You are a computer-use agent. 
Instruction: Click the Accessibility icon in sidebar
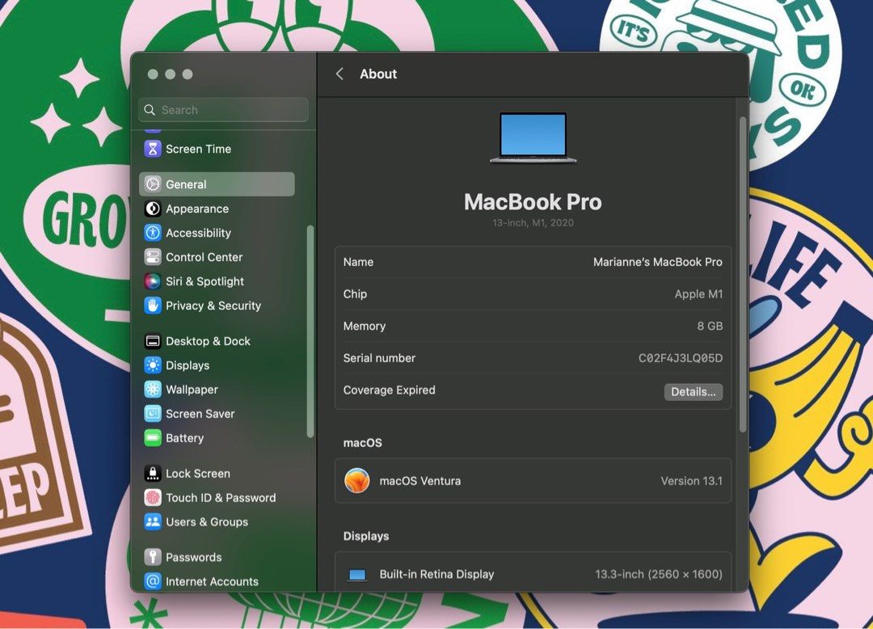(x=153, y=233)
